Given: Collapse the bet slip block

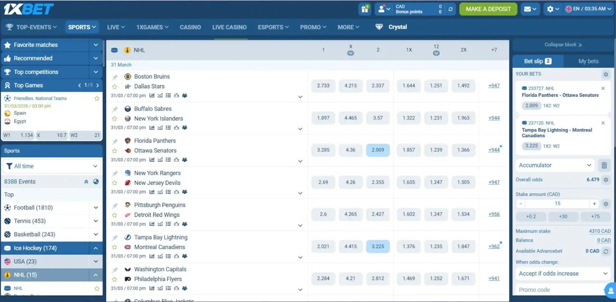Looking at the screenshot, I should (x=563, y=45).
